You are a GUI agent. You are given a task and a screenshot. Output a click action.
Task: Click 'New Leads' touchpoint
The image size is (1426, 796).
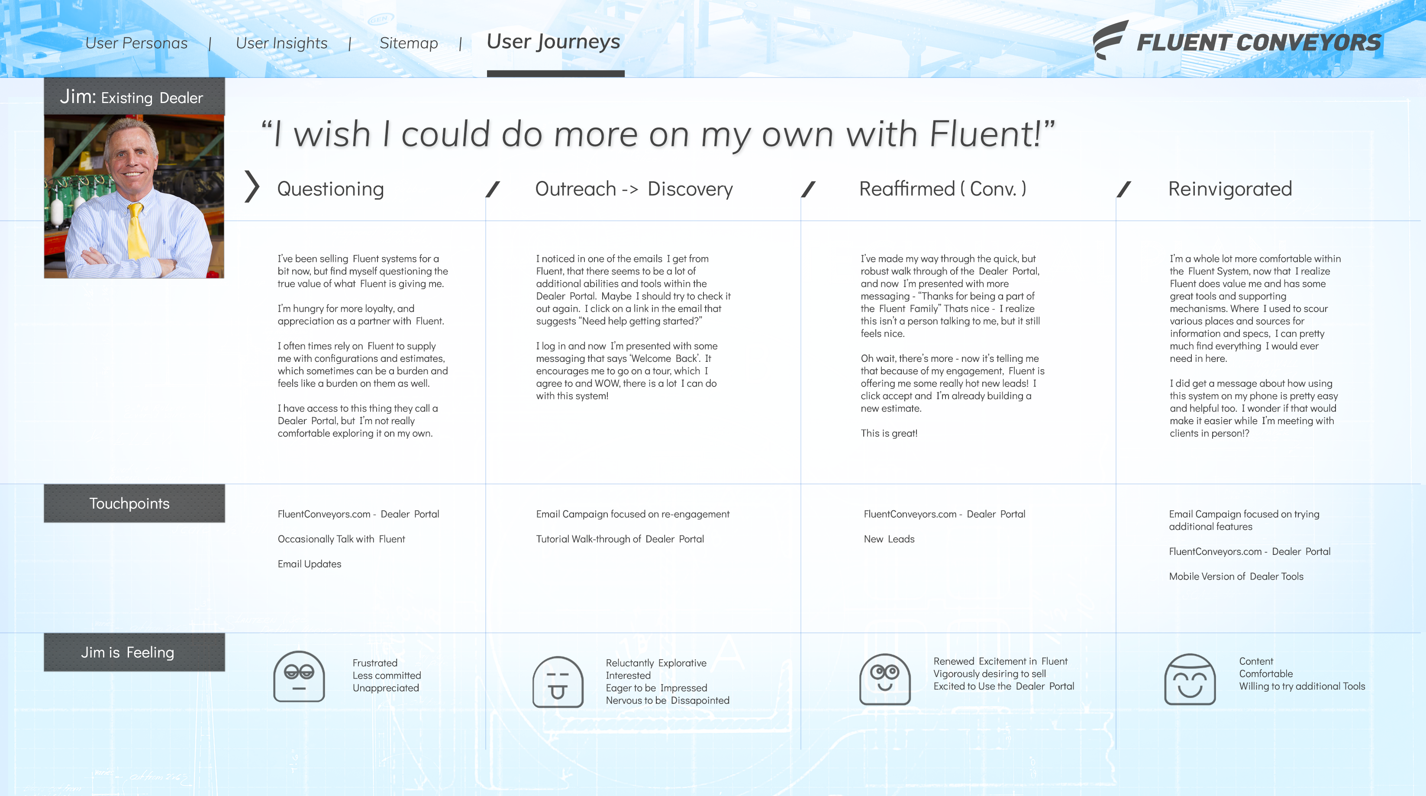[x=889, y=539]
